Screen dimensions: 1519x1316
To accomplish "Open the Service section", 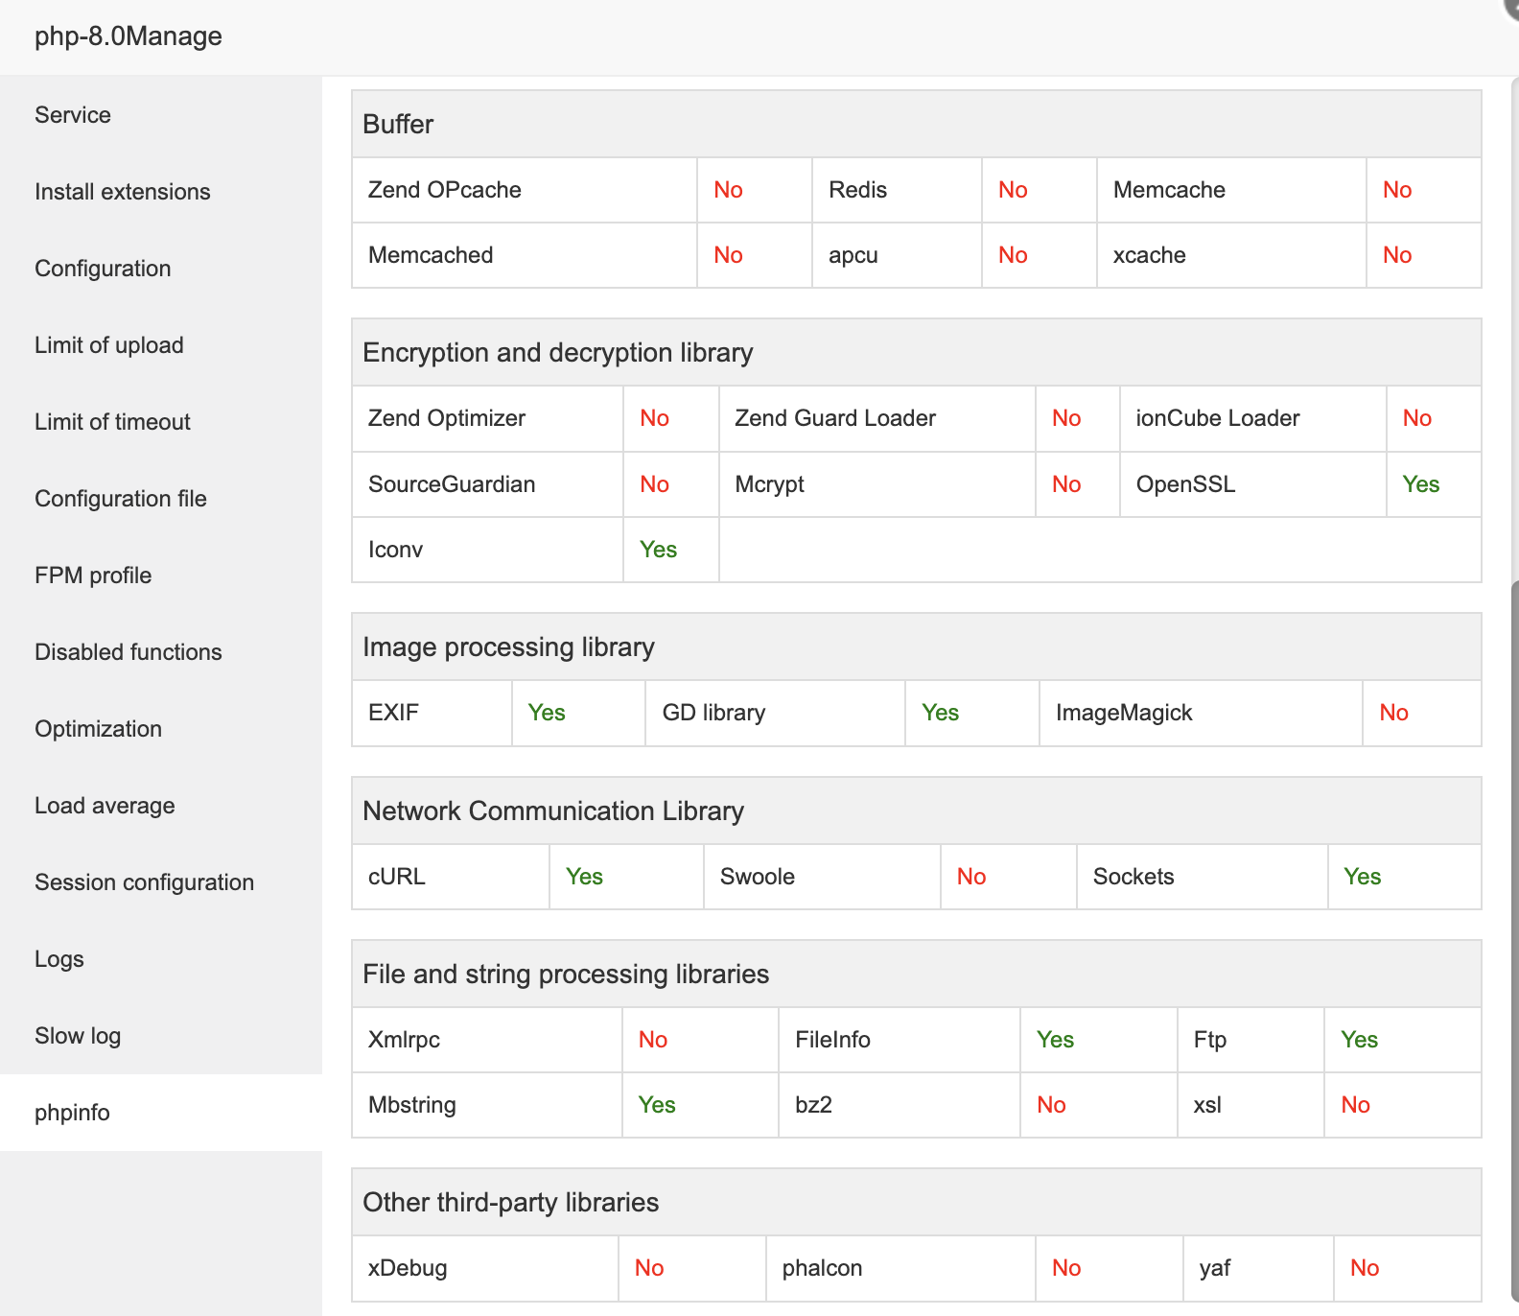I will pos(73,115).
